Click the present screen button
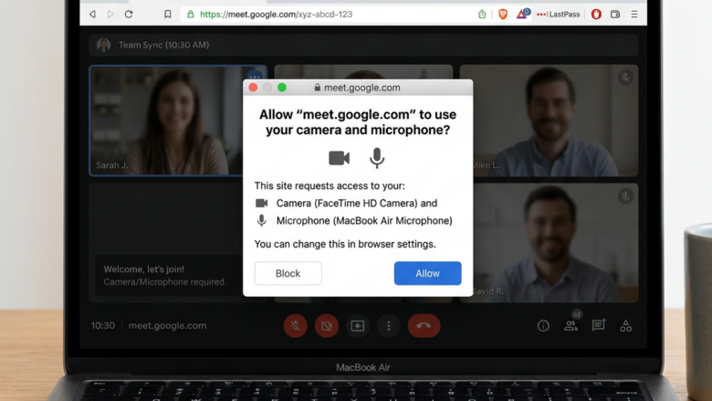 pyautogui.click(x=357, y=325)
